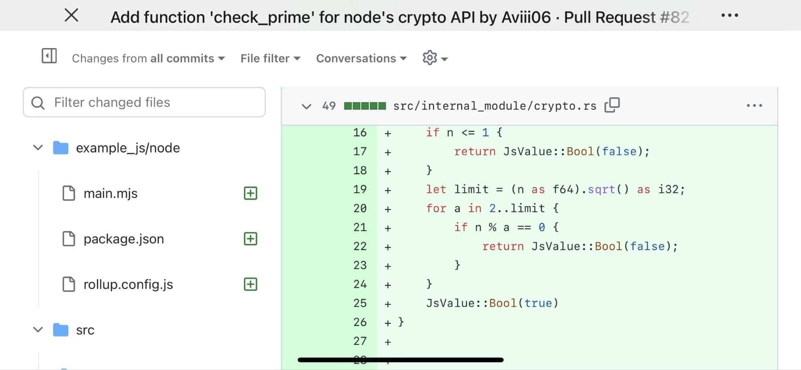Select package.json in the file tree
801x370 pixels.
click(123, 239)
